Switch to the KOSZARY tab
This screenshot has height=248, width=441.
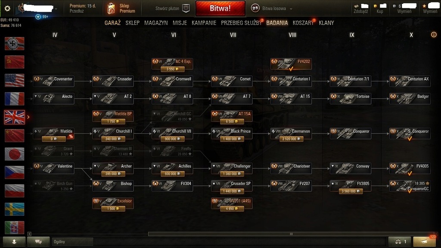(x=303, y=23)
